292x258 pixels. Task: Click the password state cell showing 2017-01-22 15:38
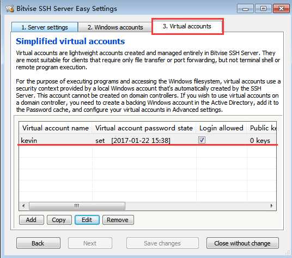(x=144, y=140)
